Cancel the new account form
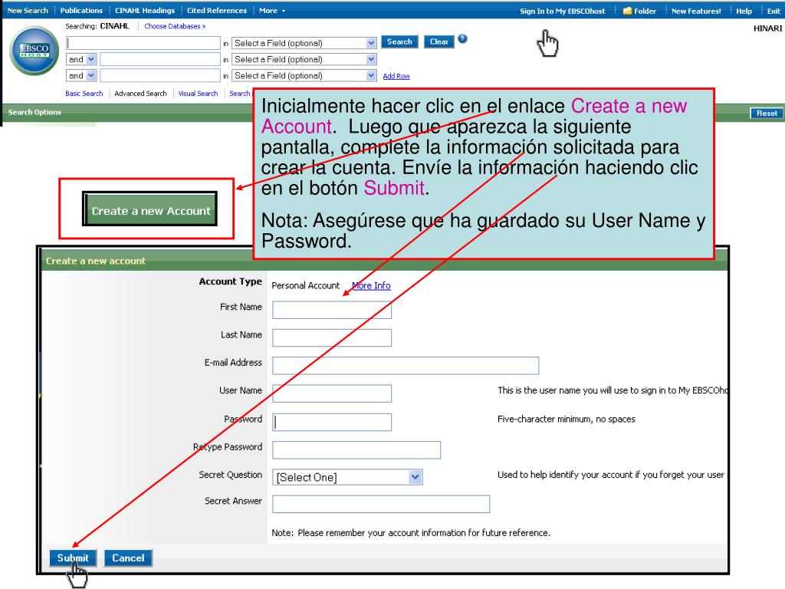 pyautogui.click(x=128, y=558)
